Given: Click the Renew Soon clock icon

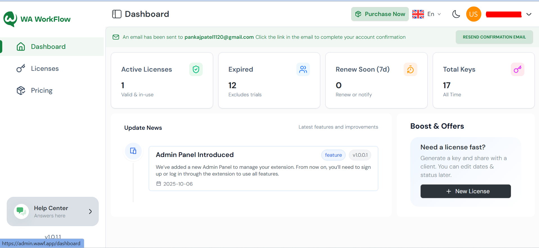Looking at the screenshot, I should pos(410,69).
